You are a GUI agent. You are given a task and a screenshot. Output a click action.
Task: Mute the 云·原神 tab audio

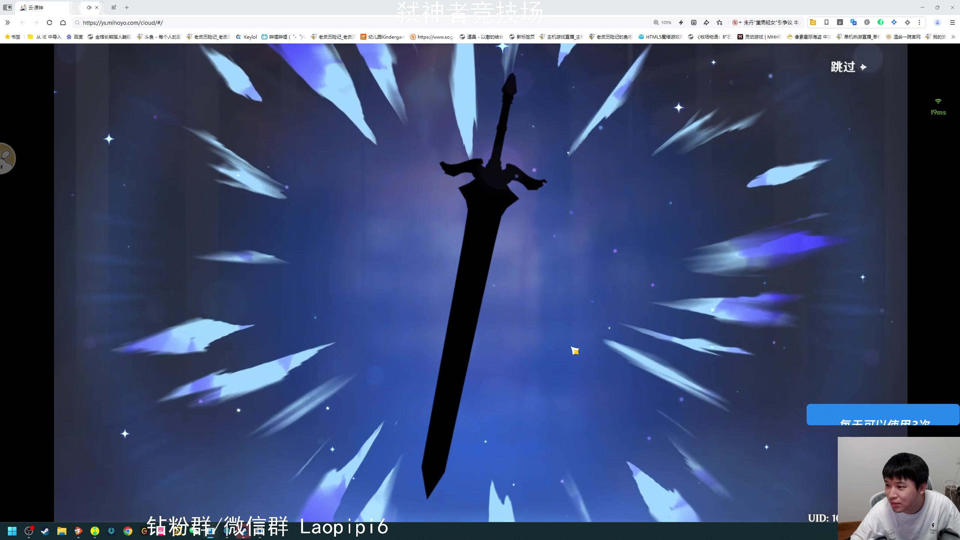89,7
